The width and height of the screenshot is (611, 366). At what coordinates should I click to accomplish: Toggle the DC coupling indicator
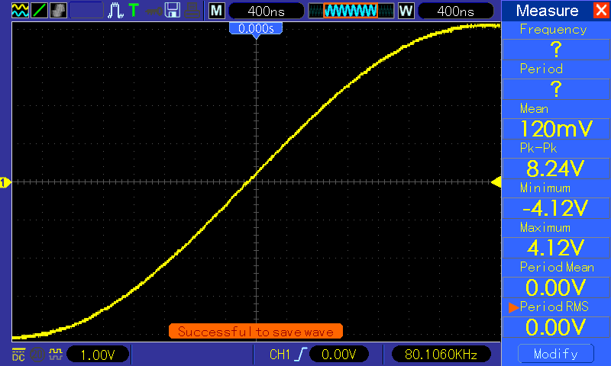tap(18, 355)
